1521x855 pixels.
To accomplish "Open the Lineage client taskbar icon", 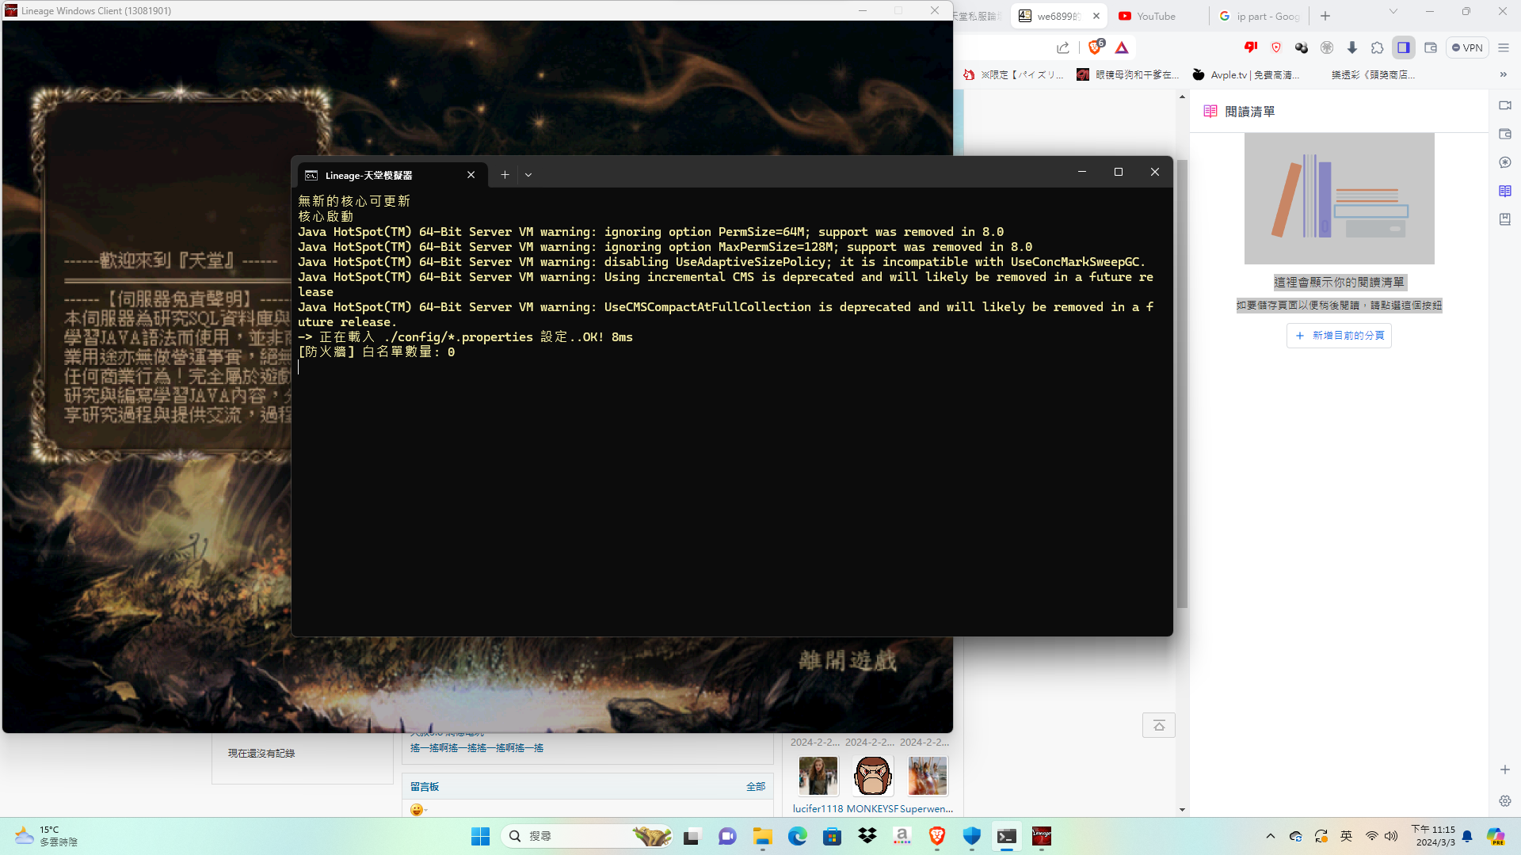I will coord(1042,837).
